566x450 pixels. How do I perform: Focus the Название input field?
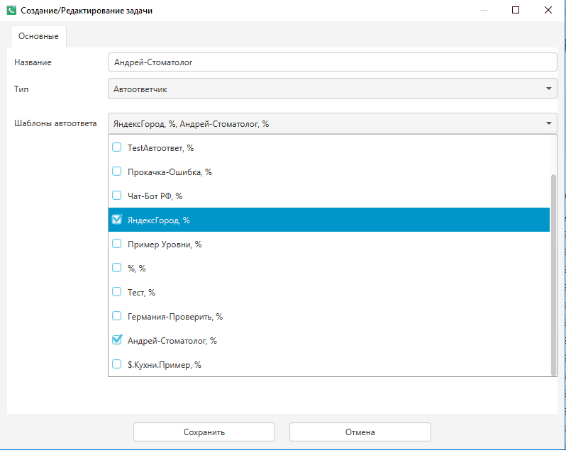333,62
